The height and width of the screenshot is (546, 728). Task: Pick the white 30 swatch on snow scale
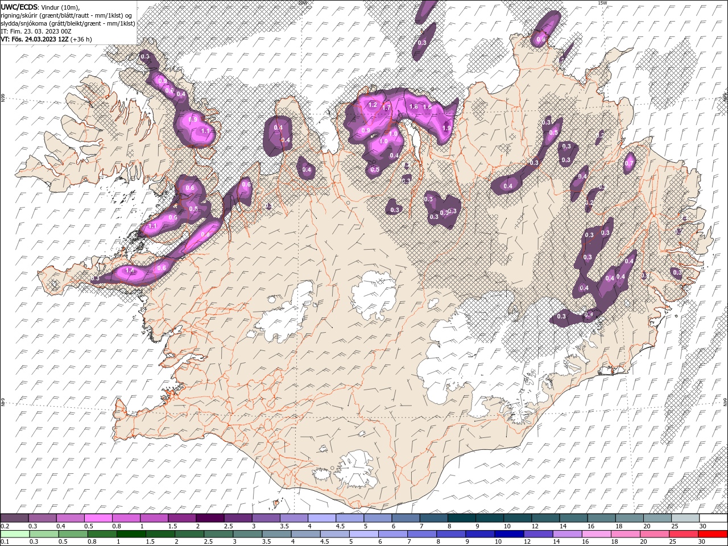(713, 518)
